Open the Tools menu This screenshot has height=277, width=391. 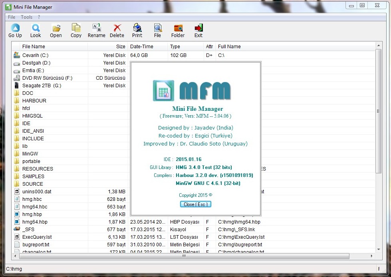[x=26, y=17]
